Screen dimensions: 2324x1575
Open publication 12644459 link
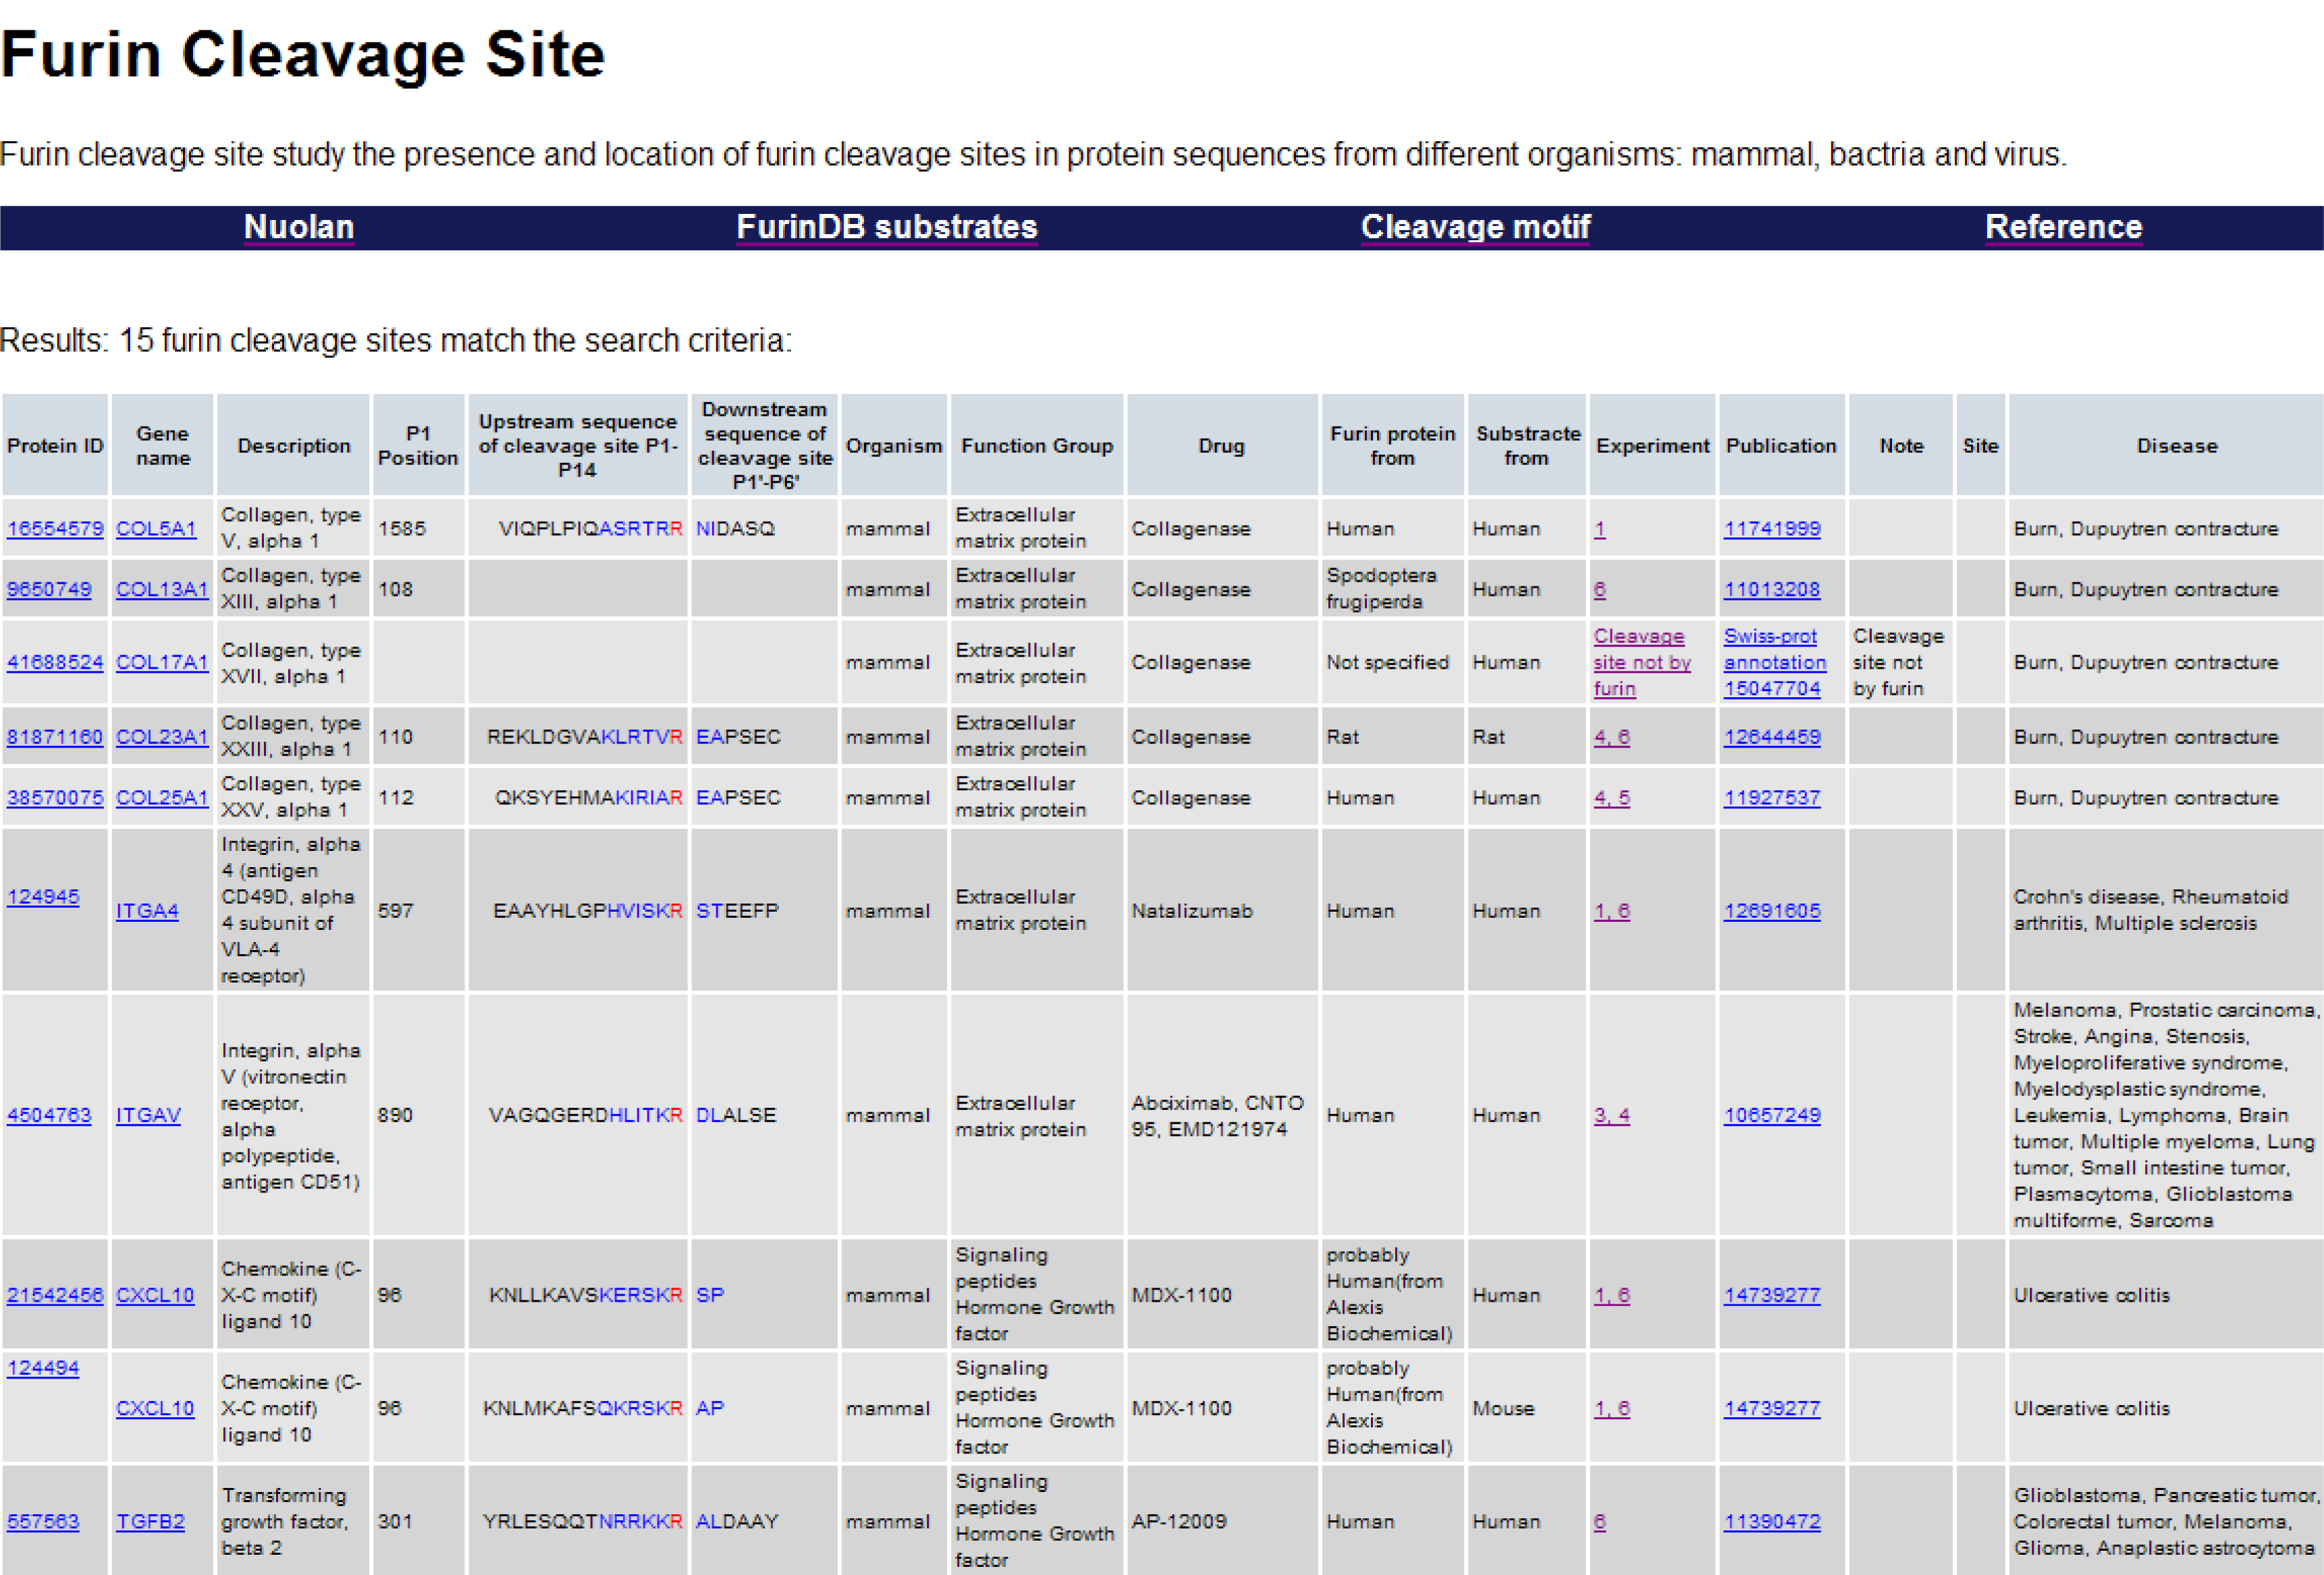click(x=1771, y=737)
